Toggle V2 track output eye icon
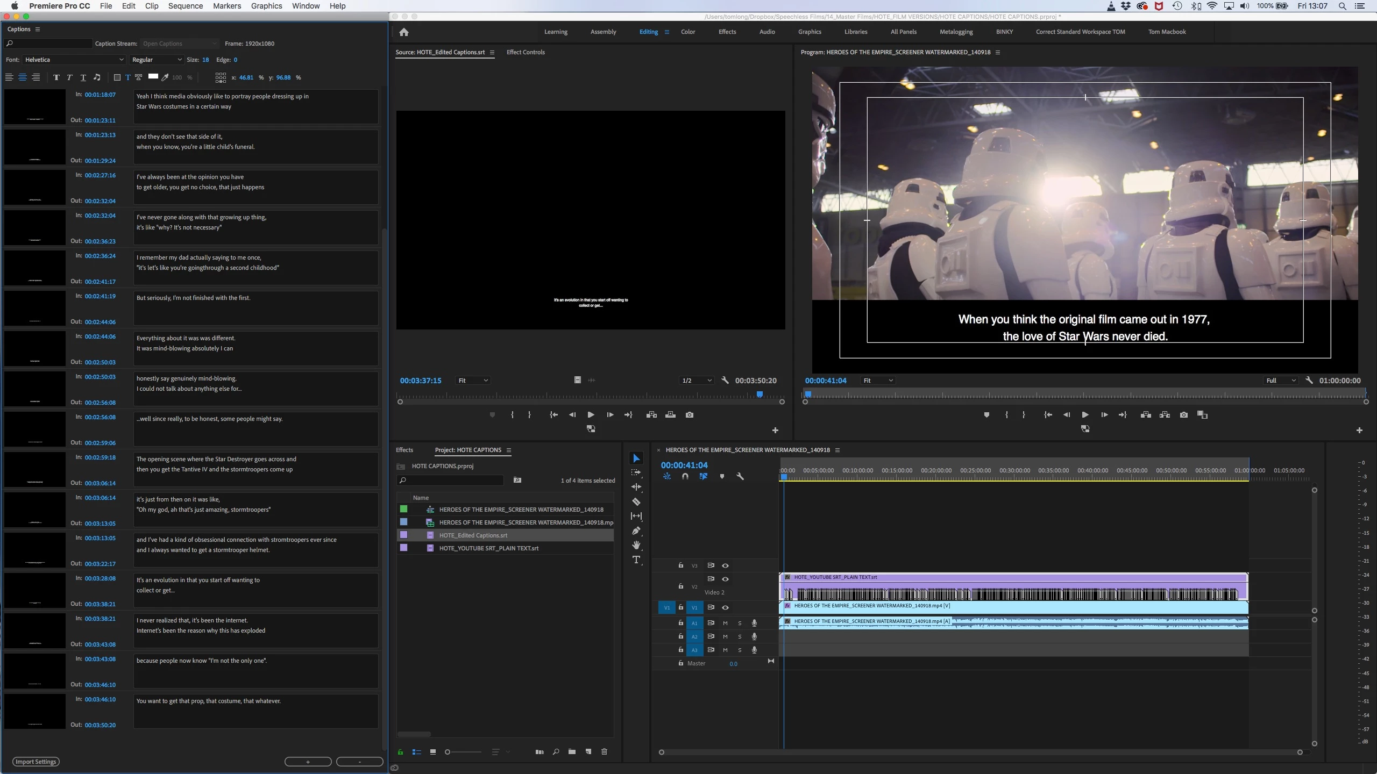 click(725, 579)
